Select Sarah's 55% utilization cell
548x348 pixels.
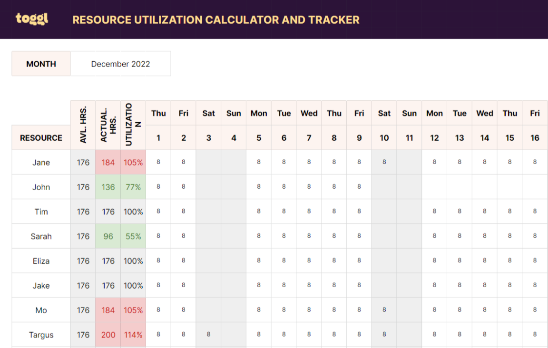pos(133,236)
